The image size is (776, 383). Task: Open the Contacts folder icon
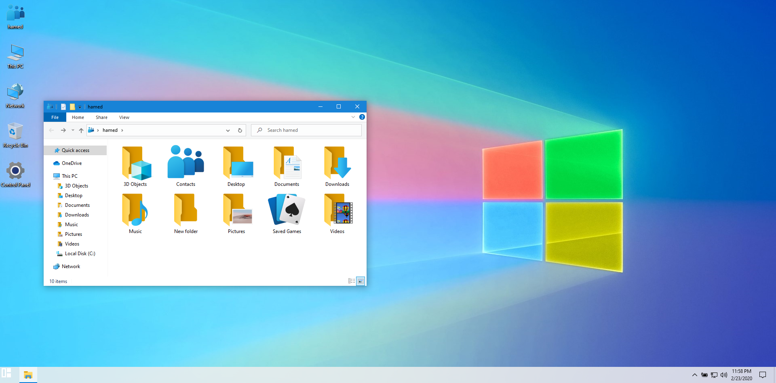pyautogui.click(x=186, y=162)
